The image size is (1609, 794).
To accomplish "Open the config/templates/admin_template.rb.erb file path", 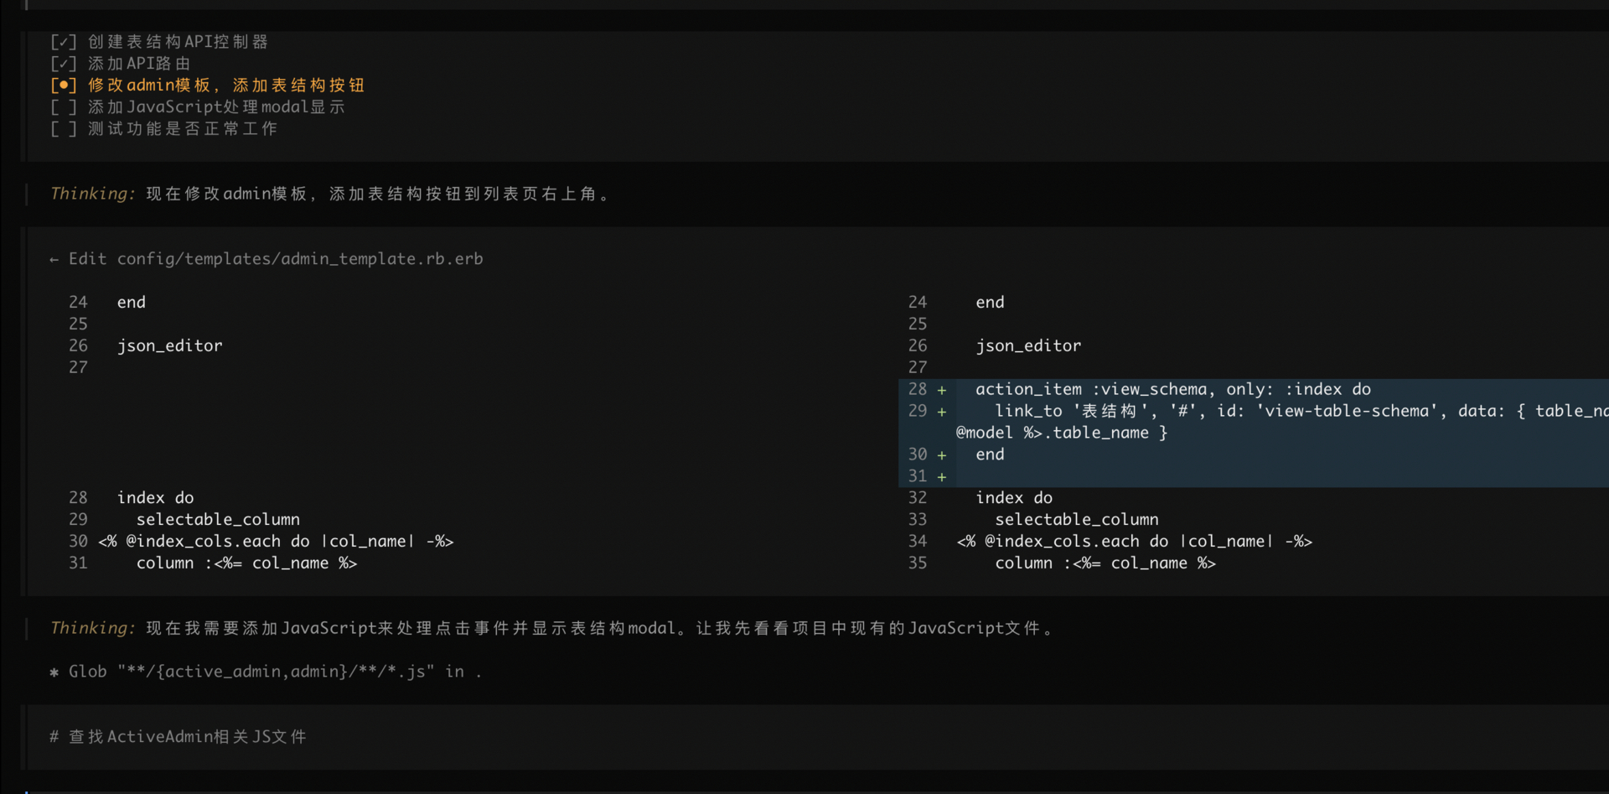I will click(x=299, y=259).
